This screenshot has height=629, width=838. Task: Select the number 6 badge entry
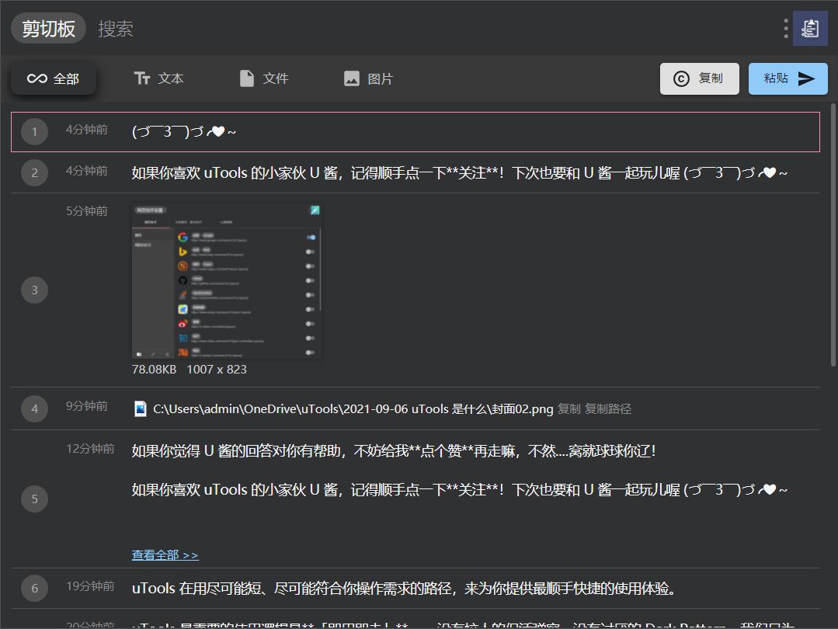click(x=35, y=589)
